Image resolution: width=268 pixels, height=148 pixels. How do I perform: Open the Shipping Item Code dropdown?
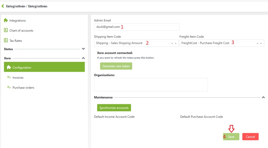176,43
